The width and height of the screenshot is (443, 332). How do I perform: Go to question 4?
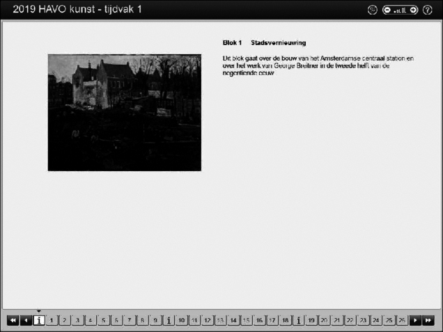91,320
